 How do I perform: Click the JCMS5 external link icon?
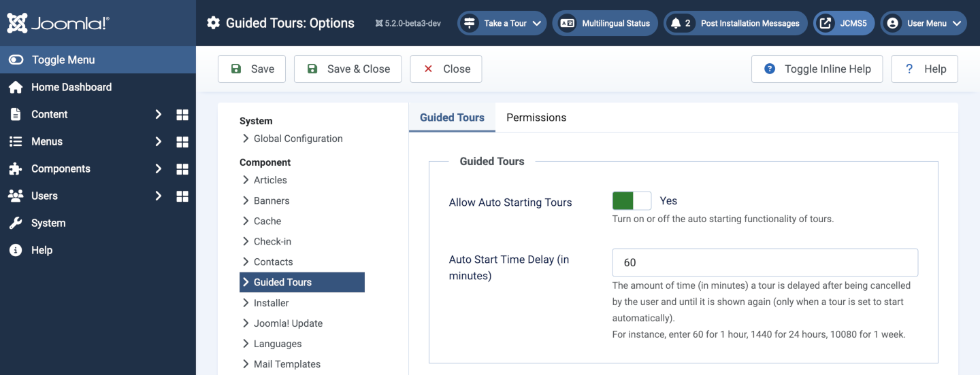click(x=826, y=23)
